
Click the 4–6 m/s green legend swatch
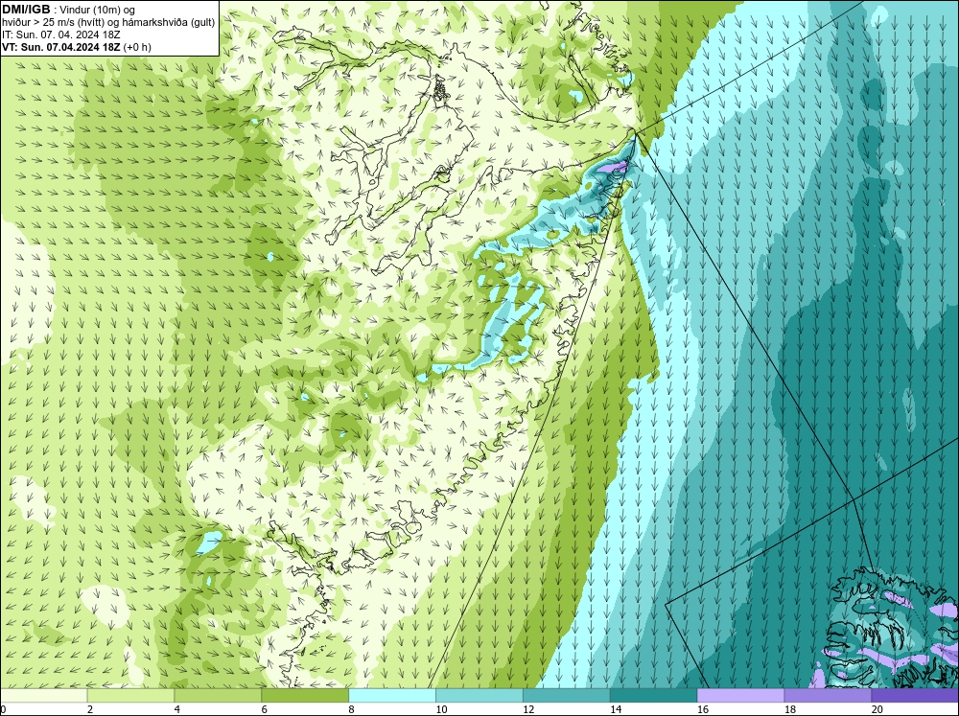point(218,696)
